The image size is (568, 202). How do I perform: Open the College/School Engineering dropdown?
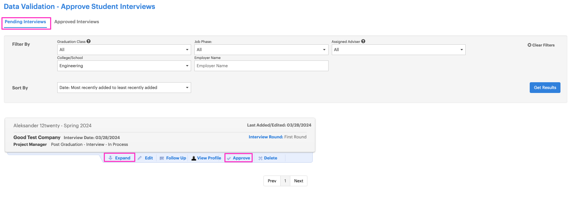(x=124, y=66)
